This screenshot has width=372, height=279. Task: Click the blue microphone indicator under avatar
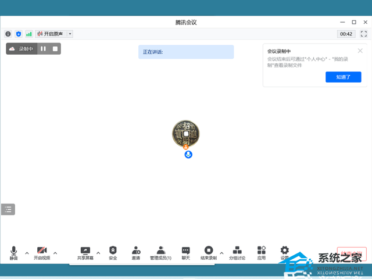coord(188,155)
